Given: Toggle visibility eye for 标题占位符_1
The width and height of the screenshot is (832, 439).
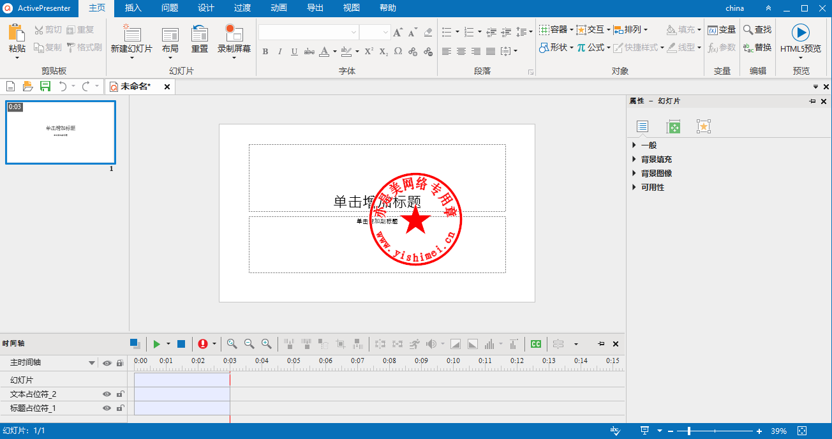Looking at the screenshot, I should pyautogui.click(x=107, y=408).
